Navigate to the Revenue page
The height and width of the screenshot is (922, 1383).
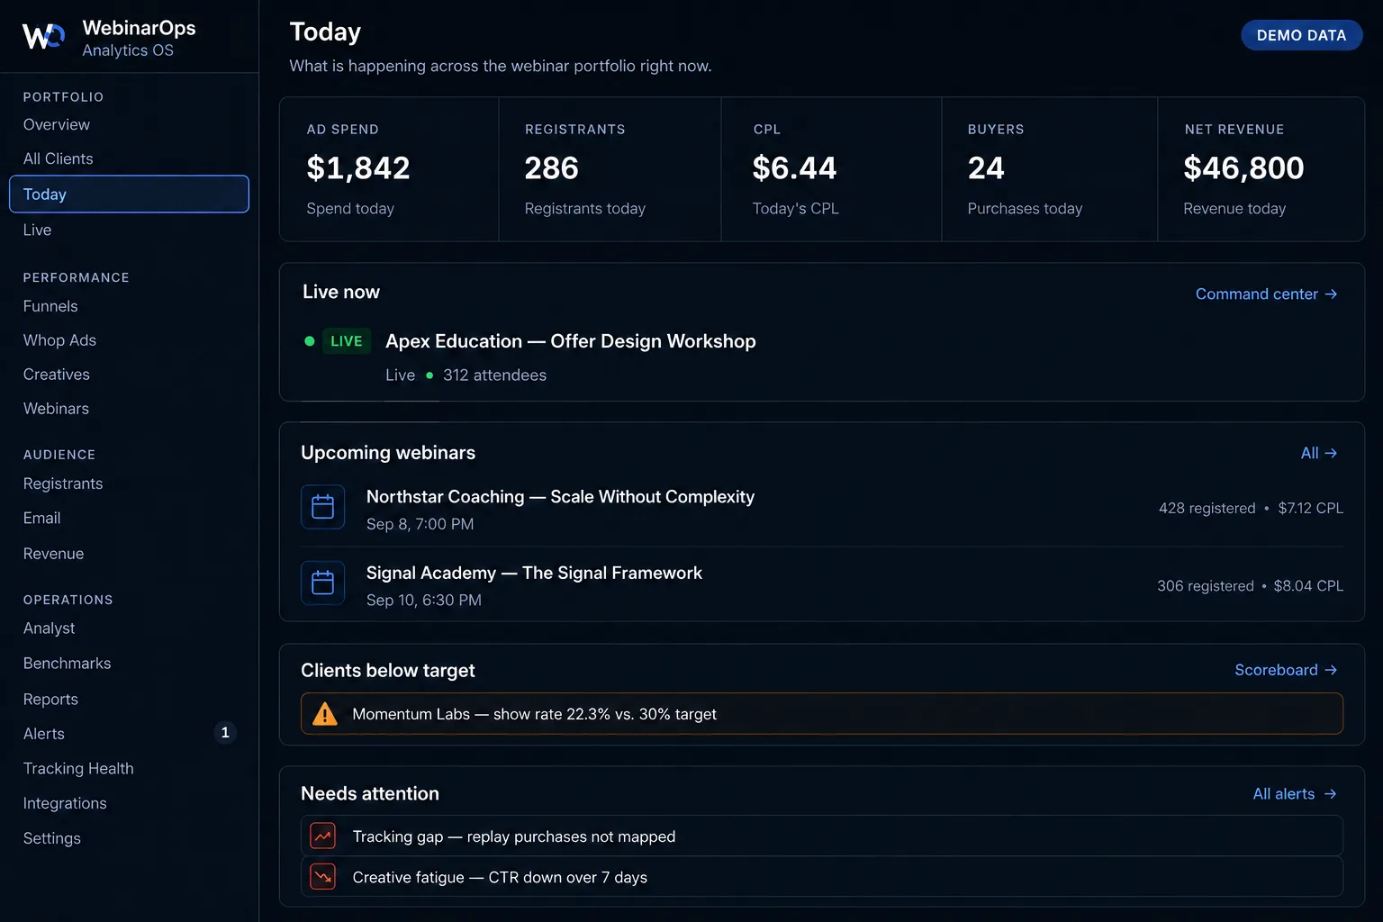click(x=53, y=554)
